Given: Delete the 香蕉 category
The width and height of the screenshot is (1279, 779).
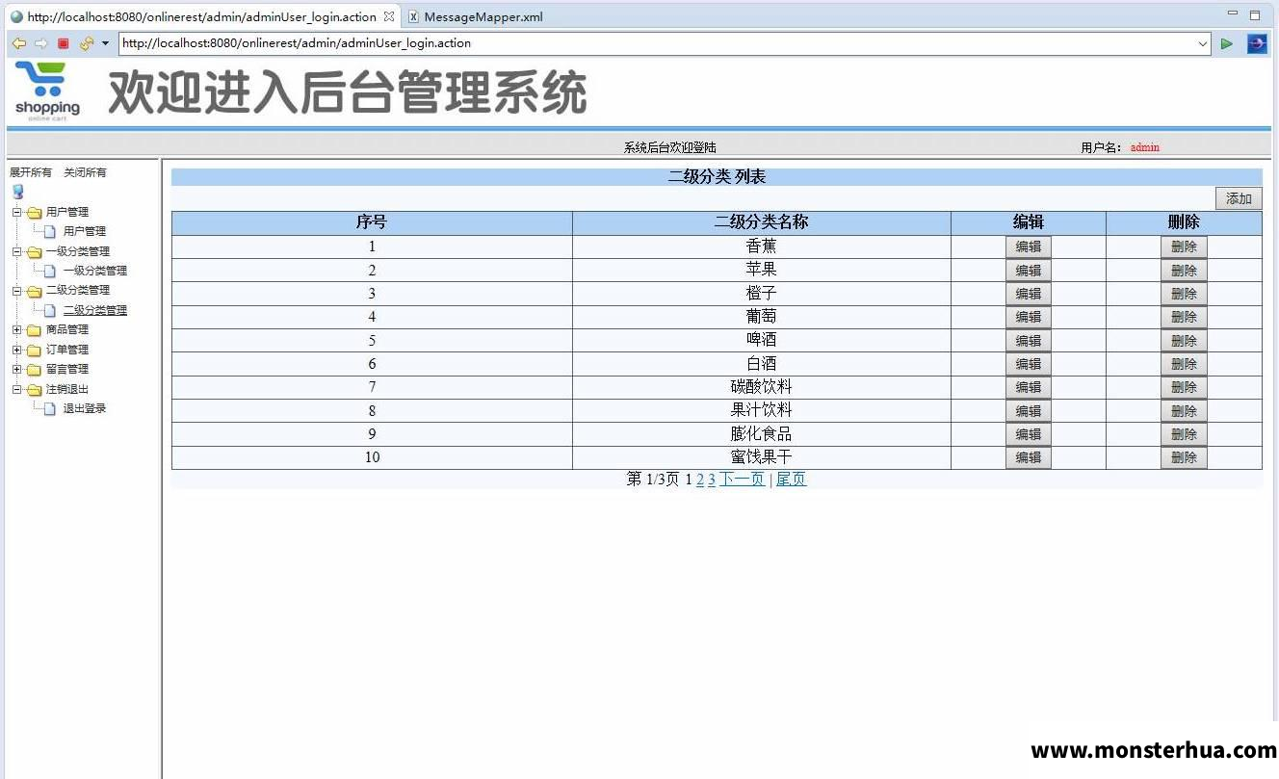Looking at the screenshot, I should tap(1184, 247).
